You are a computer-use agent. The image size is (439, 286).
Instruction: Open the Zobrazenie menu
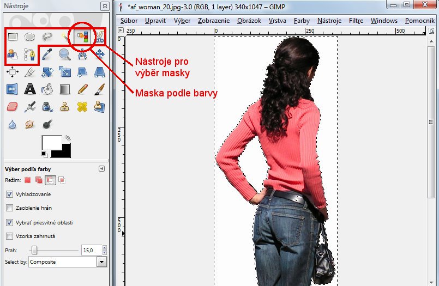(214, 21)
